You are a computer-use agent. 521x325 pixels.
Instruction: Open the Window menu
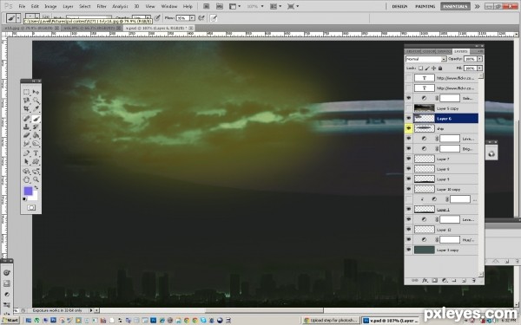[x=169, y=6]
